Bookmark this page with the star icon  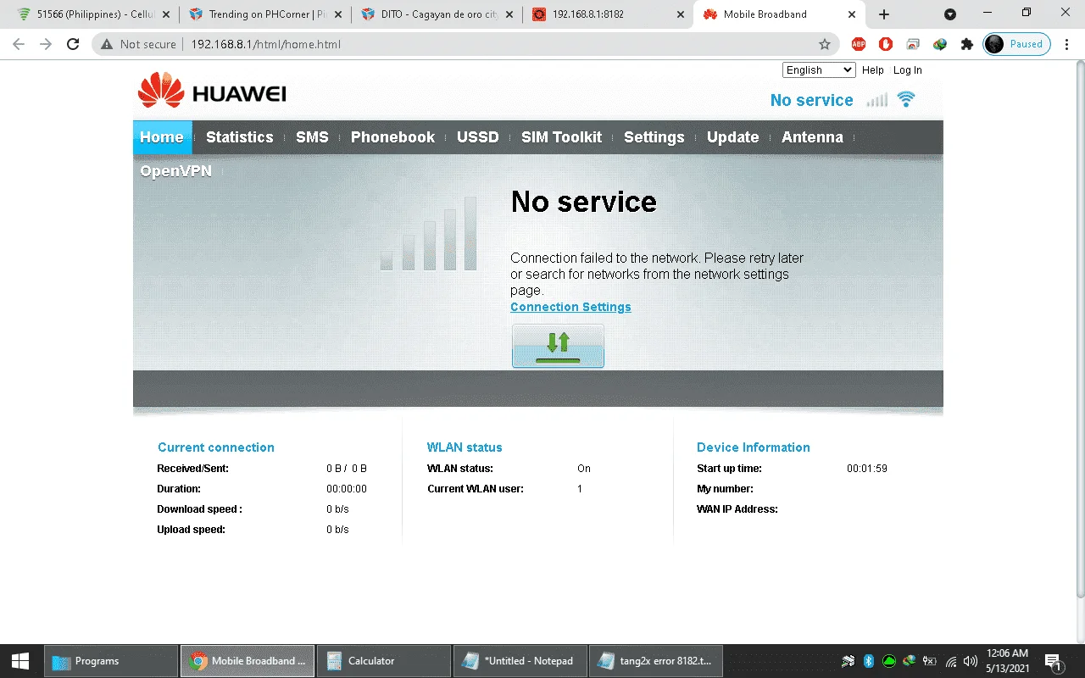pos(824,44)
